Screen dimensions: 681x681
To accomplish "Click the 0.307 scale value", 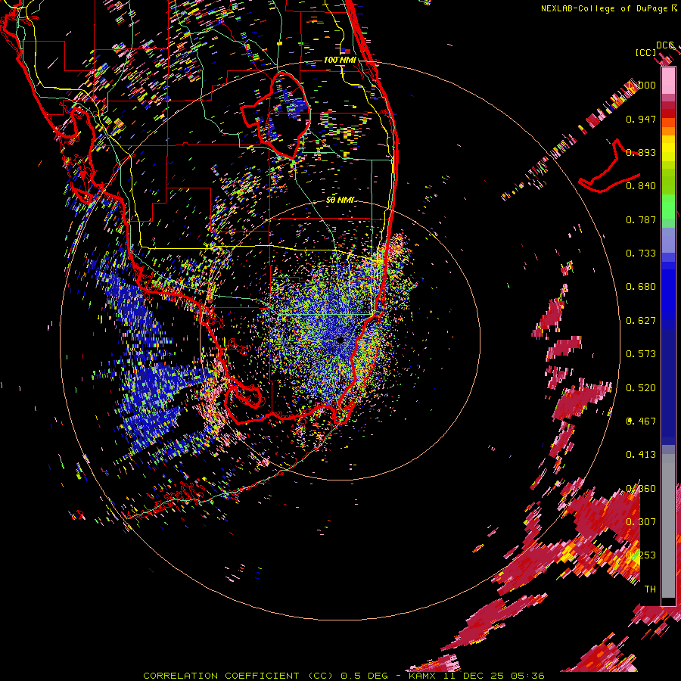I will coord(641,522).
